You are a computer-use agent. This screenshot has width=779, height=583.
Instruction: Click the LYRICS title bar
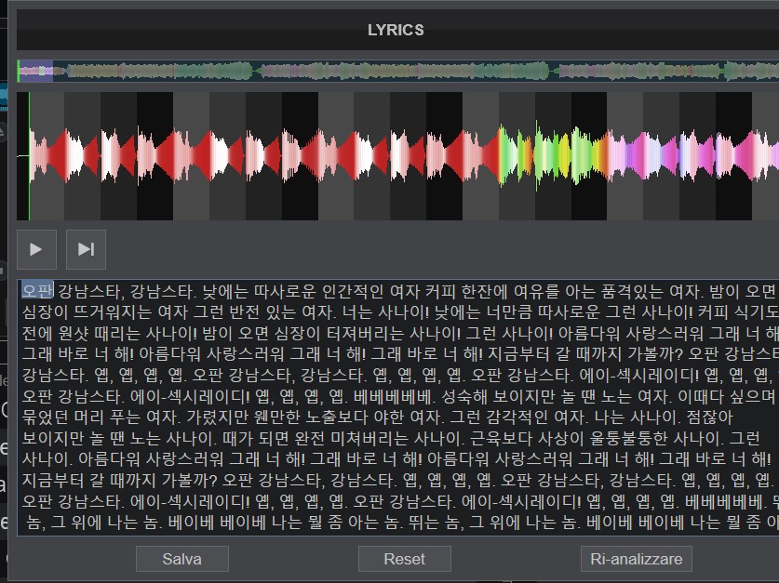coord(396,30)
